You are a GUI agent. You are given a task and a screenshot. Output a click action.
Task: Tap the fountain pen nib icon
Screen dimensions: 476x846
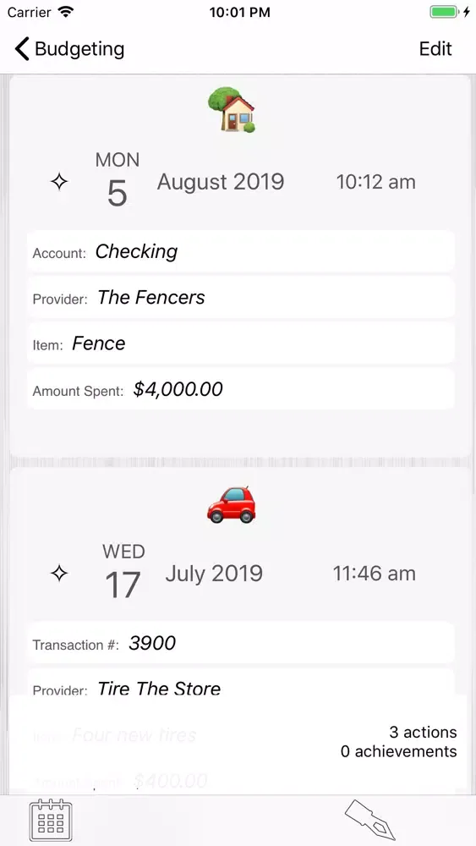coord(370,820)
